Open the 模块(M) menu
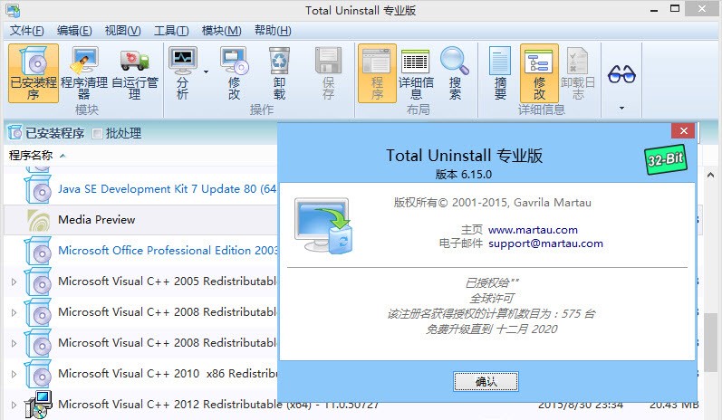 [x=221, y=31]
